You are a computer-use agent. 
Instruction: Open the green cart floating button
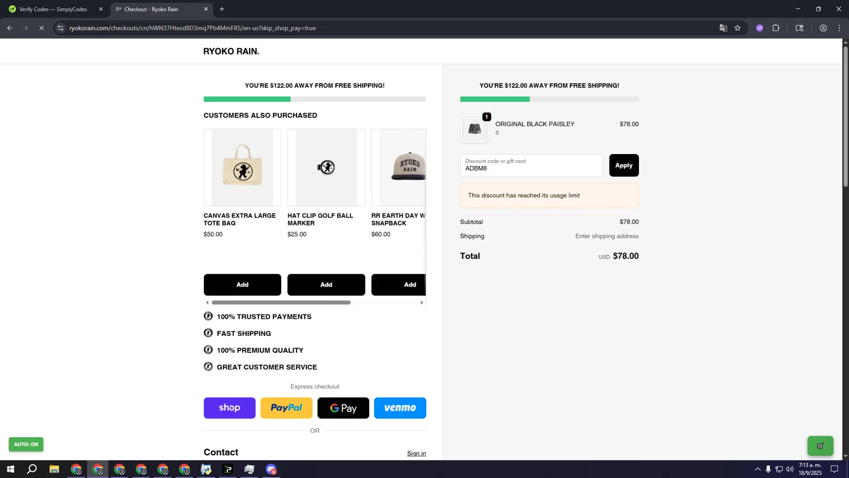(x=820, y=446)
